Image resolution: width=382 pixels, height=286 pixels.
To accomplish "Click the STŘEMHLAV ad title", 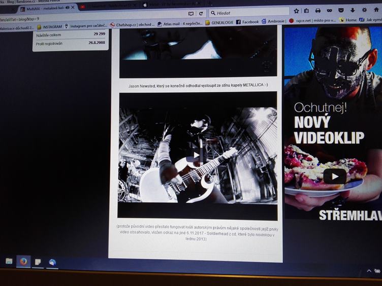I will pos(351,215).
